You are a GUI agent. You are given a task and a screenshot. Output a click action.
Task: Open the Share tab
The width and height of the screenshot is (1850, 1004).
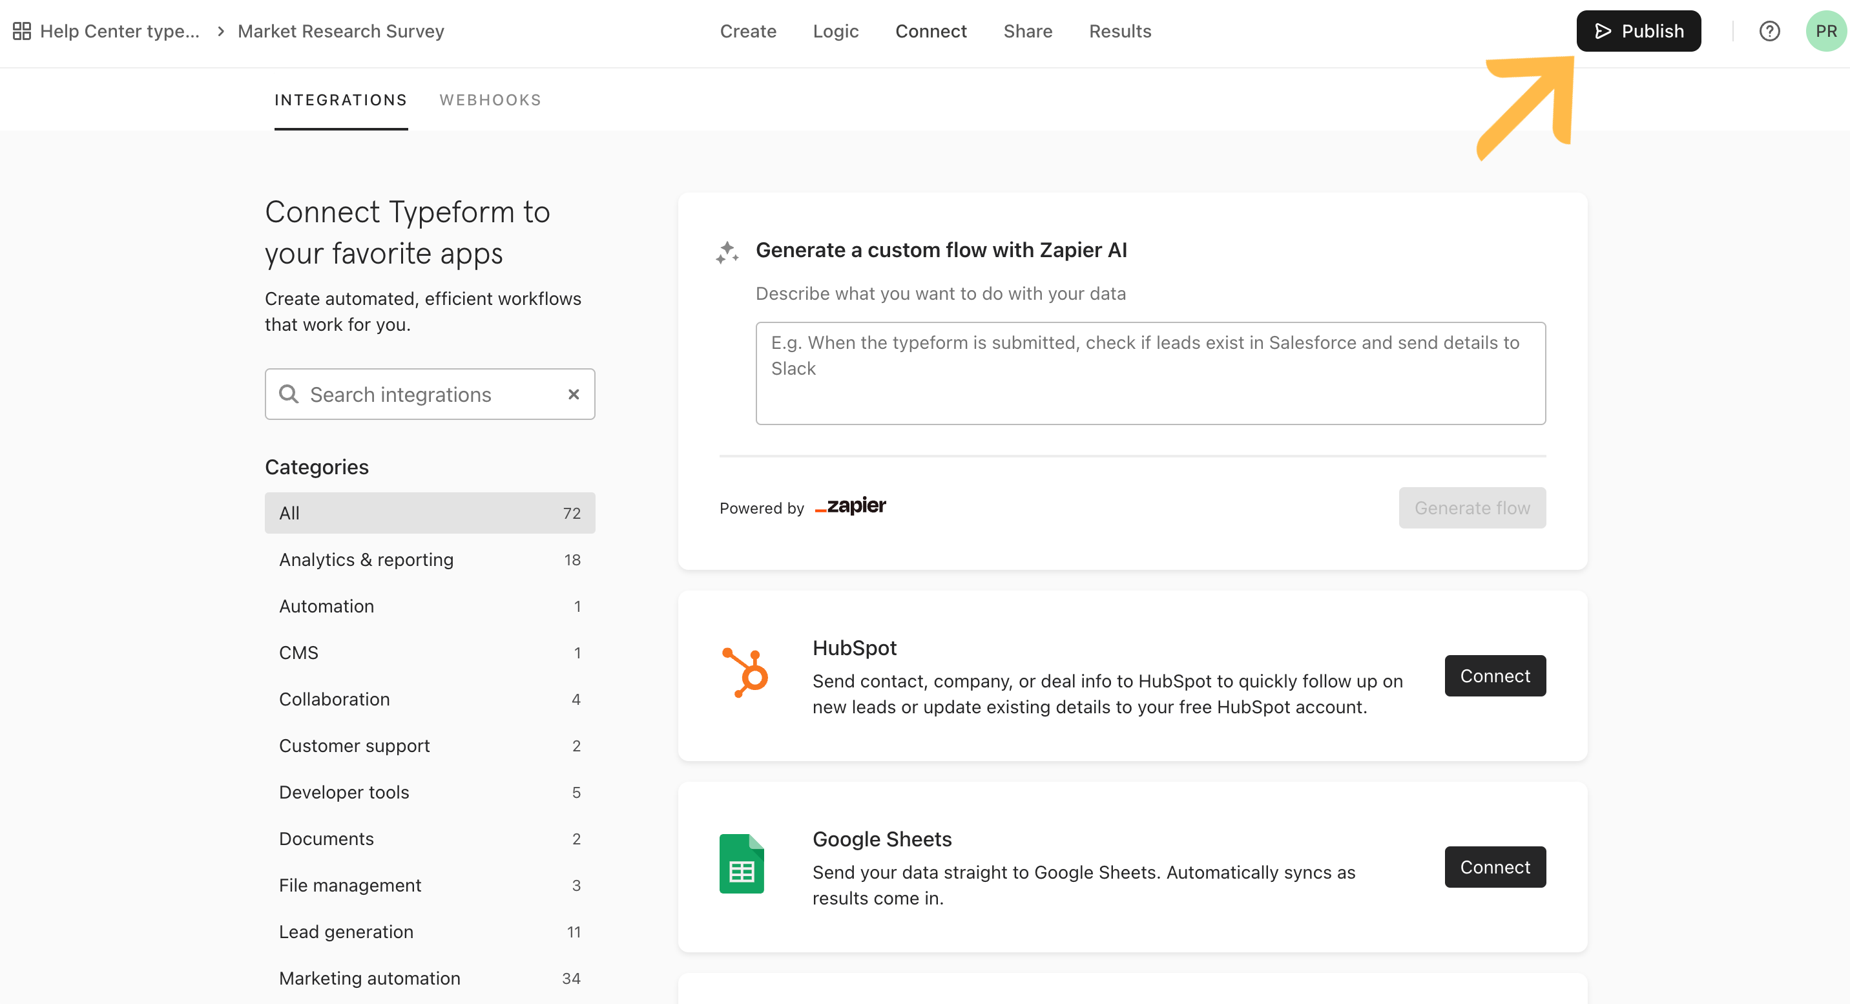[1028, 31]
